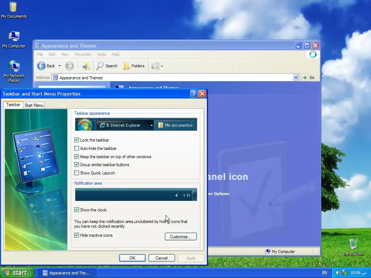
Task: Switch to the Start Menu tab
Action: pos(34,105)
